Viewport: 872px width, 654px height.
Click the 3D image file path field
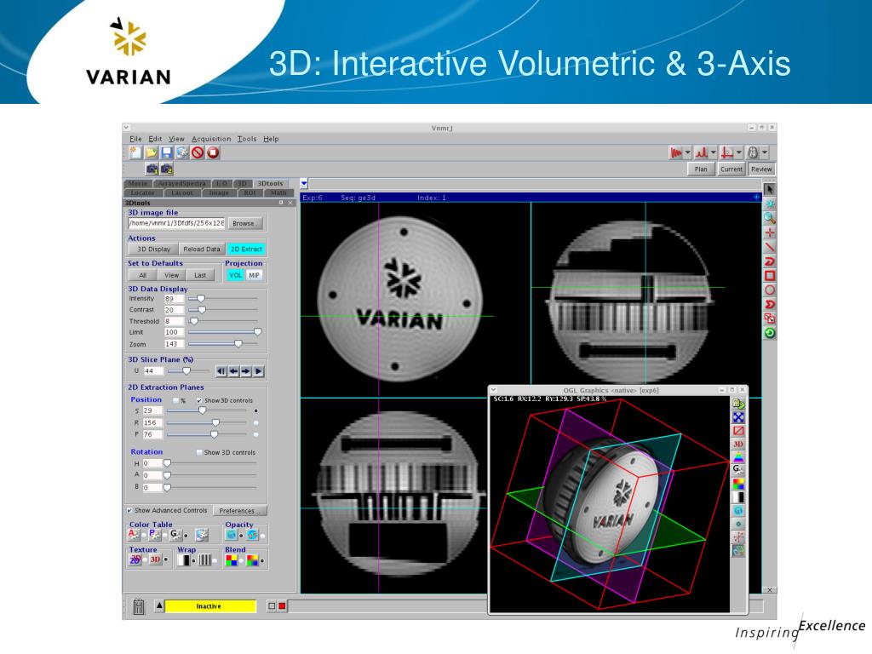176,223
